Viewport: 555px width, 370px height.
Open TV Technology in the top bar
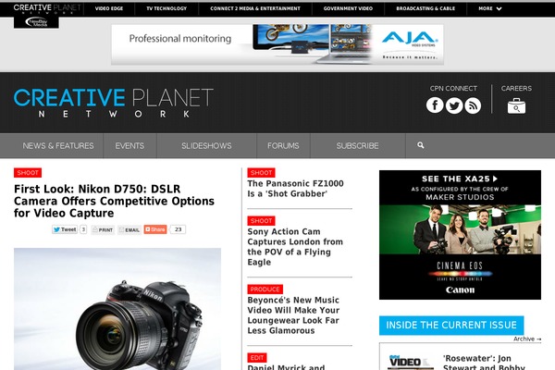(x=166, y=8)
